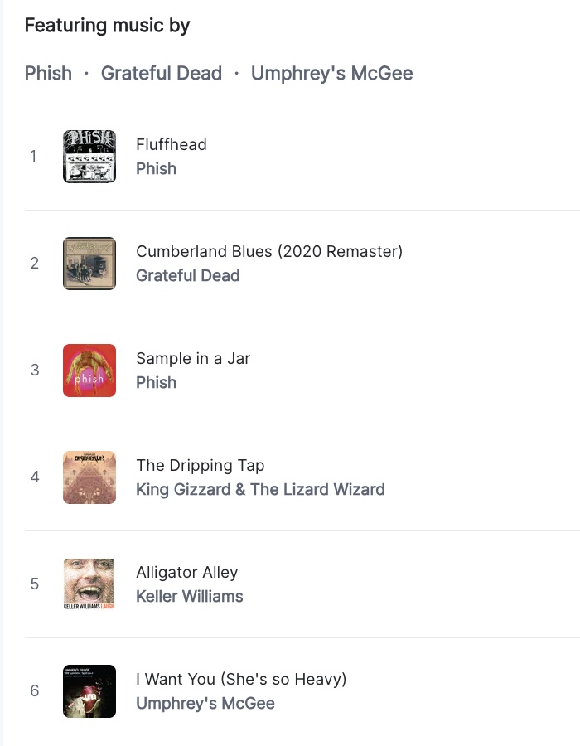580x746 pixels.
Task: Select I Want You (She's so Heavy) title
Action: click(241, 679)
